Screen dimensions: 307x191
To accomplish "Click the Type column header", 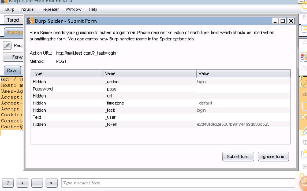I will [x=67, y=73].
